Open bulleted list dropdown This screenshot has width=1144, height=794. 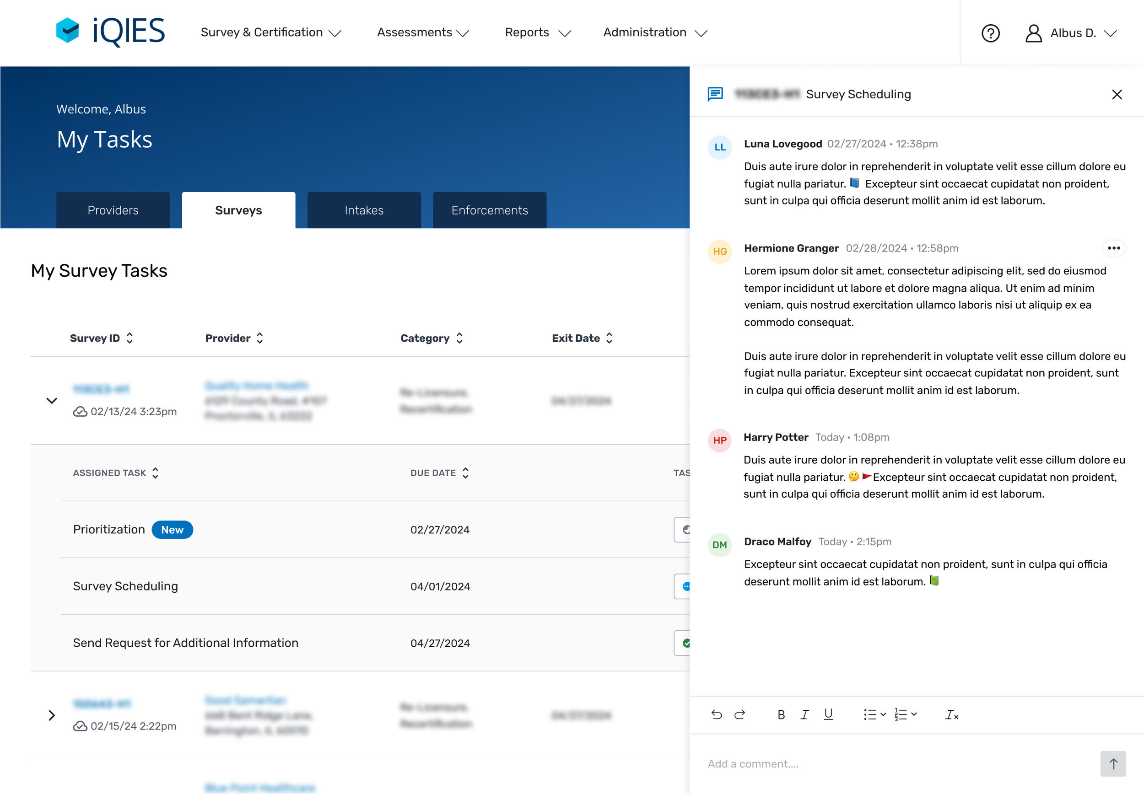click(x=874, y=714)
